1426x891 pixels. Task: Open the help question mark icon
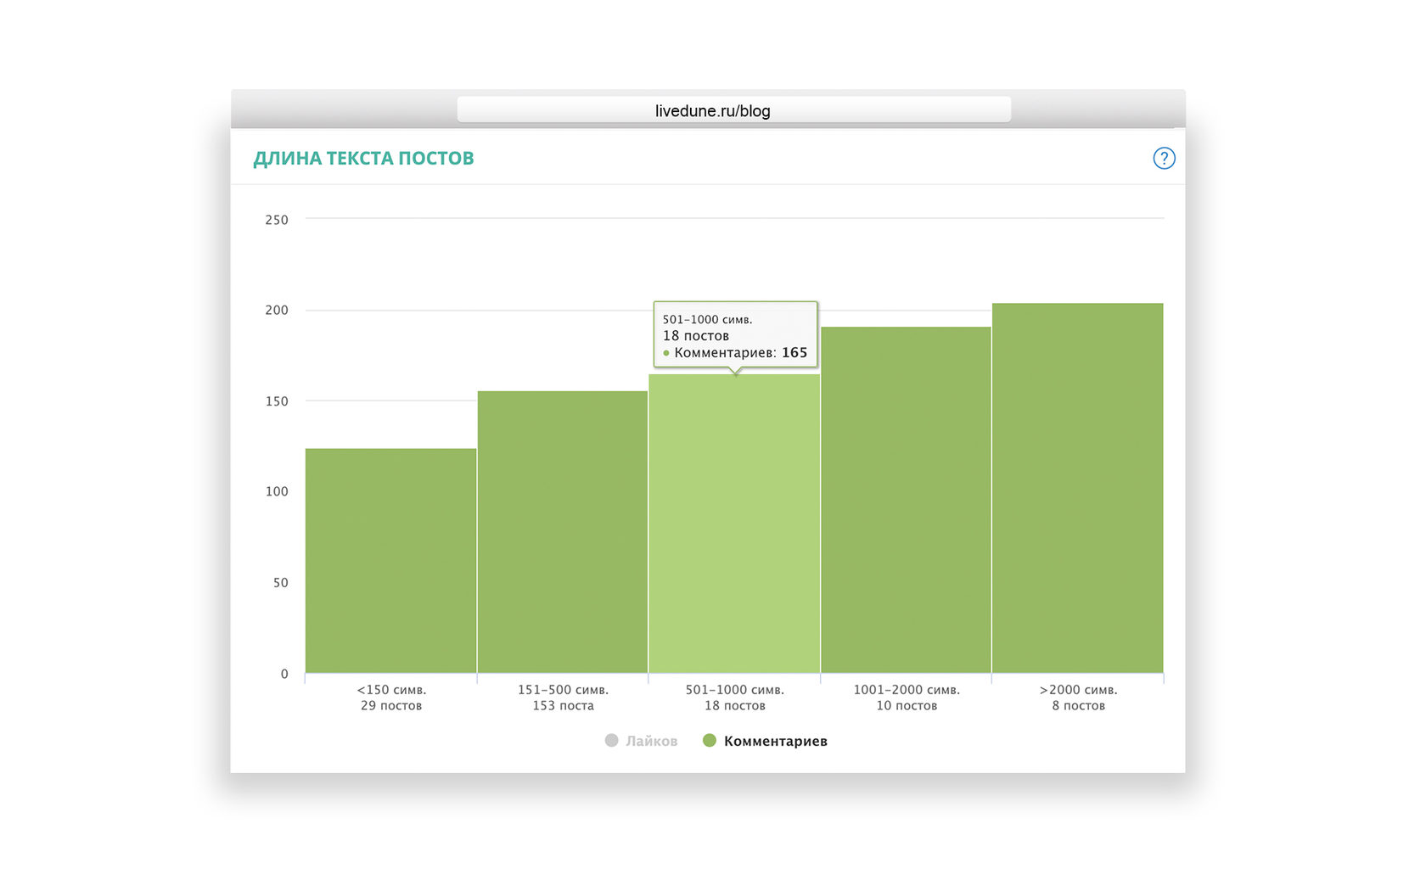click(x=1164, y=158)
